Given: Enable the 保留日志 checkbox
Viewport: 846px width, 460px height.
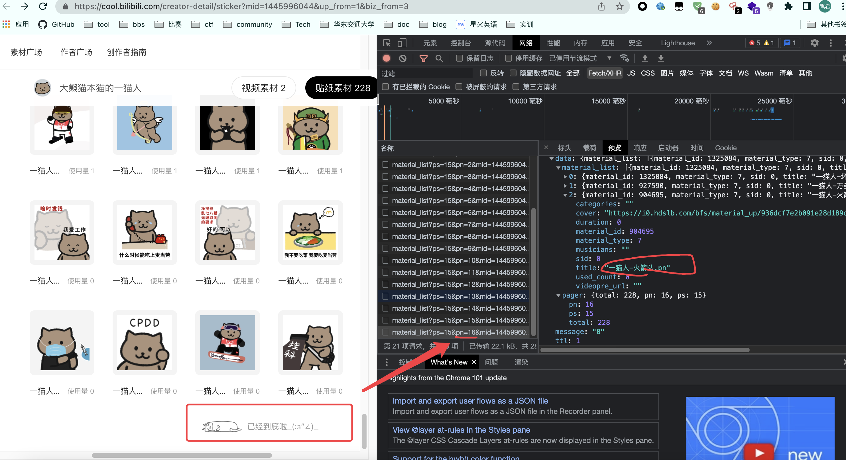Looking at the screenshot, I should pos(459,58).
